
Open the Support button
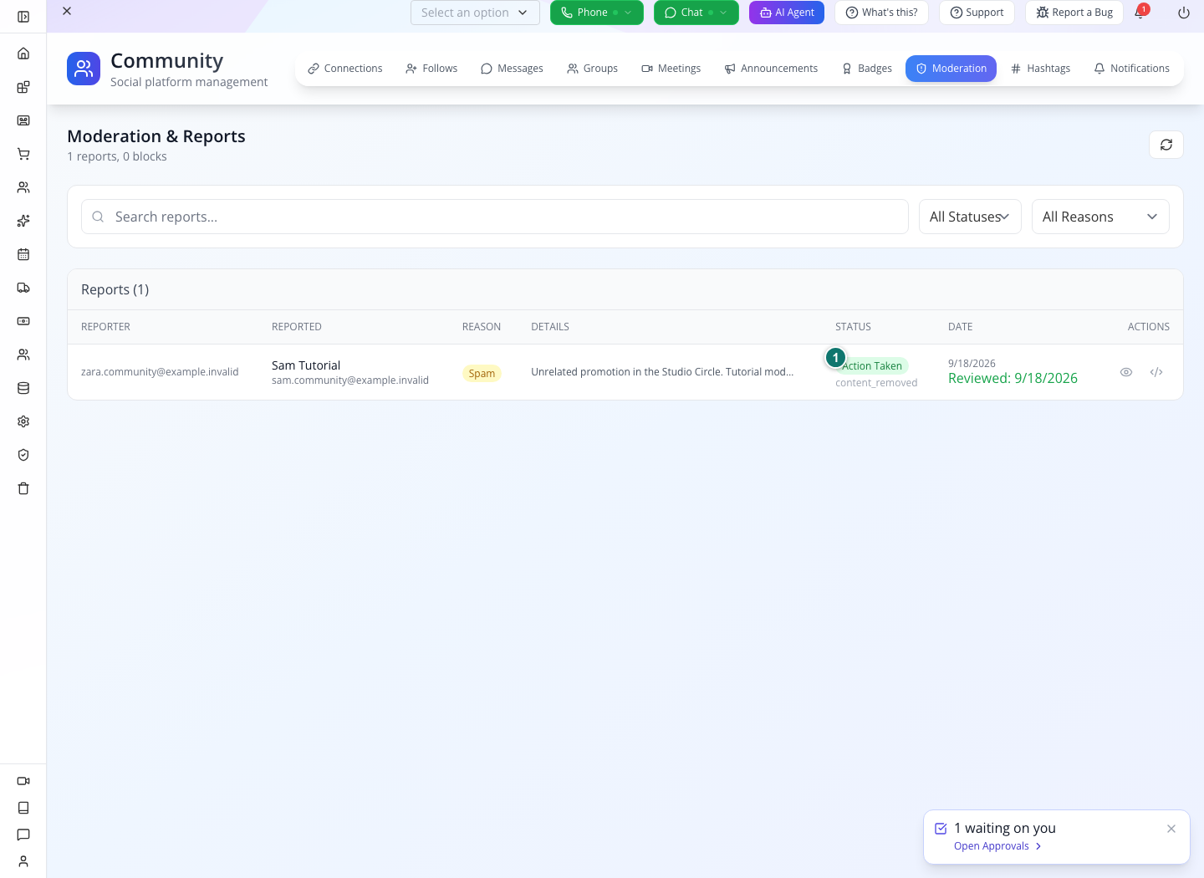pos(977,13)
